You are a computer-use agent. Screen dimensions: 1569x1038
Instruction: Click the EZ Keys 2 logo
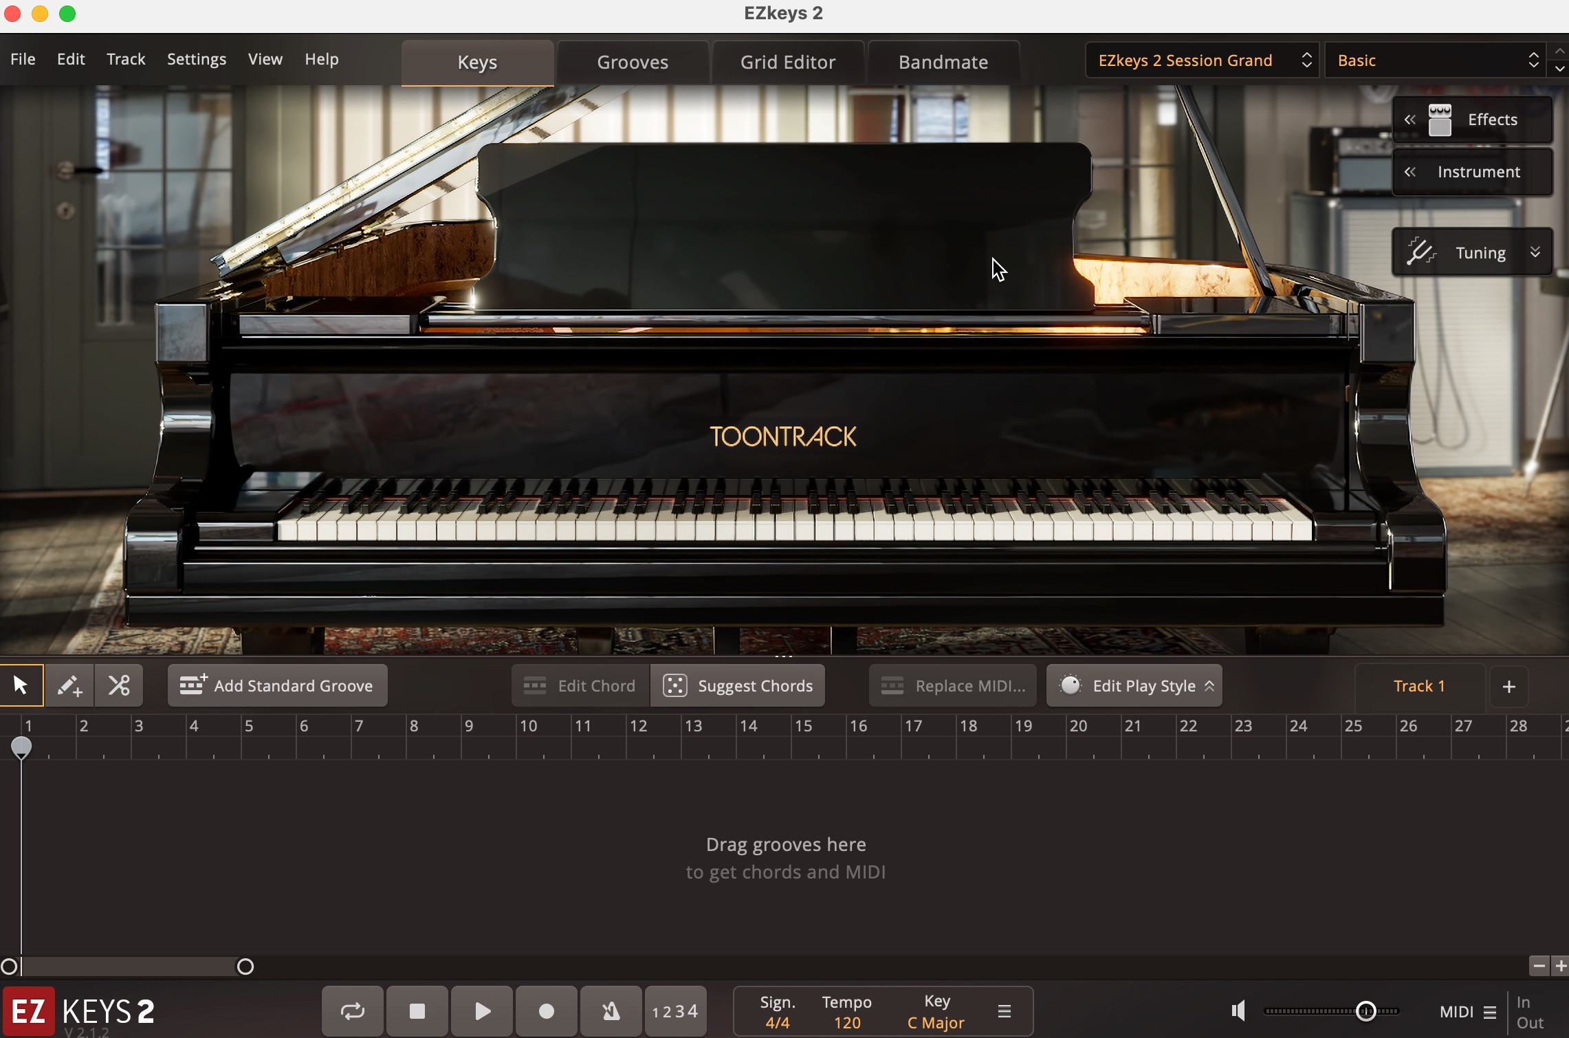[x=79, y=1012]
